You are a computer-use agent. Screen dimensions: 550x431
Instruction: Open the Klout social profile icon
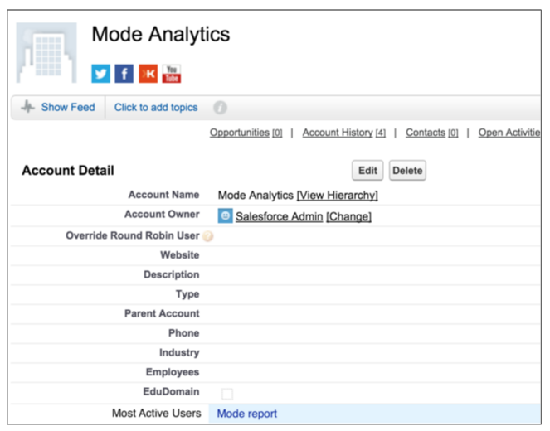[x=148, y=74]
